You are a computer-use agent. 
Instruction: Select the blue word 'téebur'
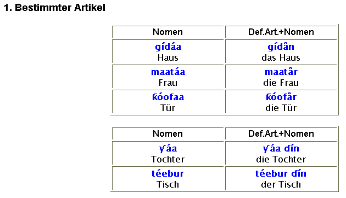(x=168, y=173)
